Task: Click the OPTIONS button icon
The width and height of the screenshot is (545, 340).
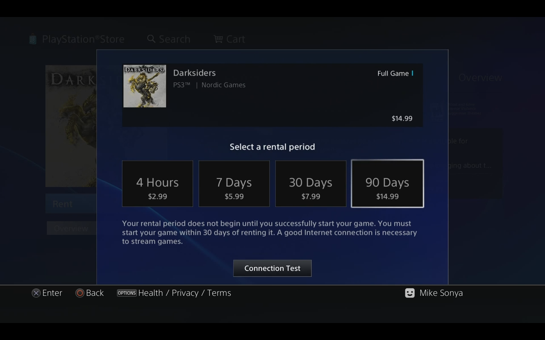Action: [x=126, y=293]
